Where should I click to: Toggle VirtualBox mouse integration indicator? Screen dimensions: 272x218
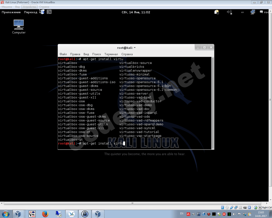coord(256,208)
